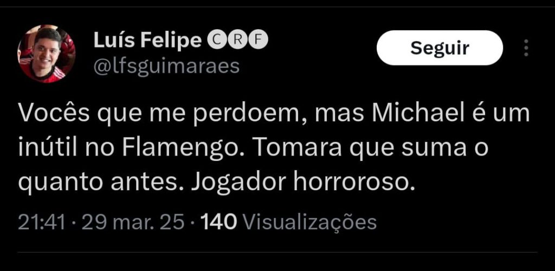Image resolution: width=555 pixels, height=271 pixels.
Task: Click the display name Luís Felipe
Action: pos(147,41)
